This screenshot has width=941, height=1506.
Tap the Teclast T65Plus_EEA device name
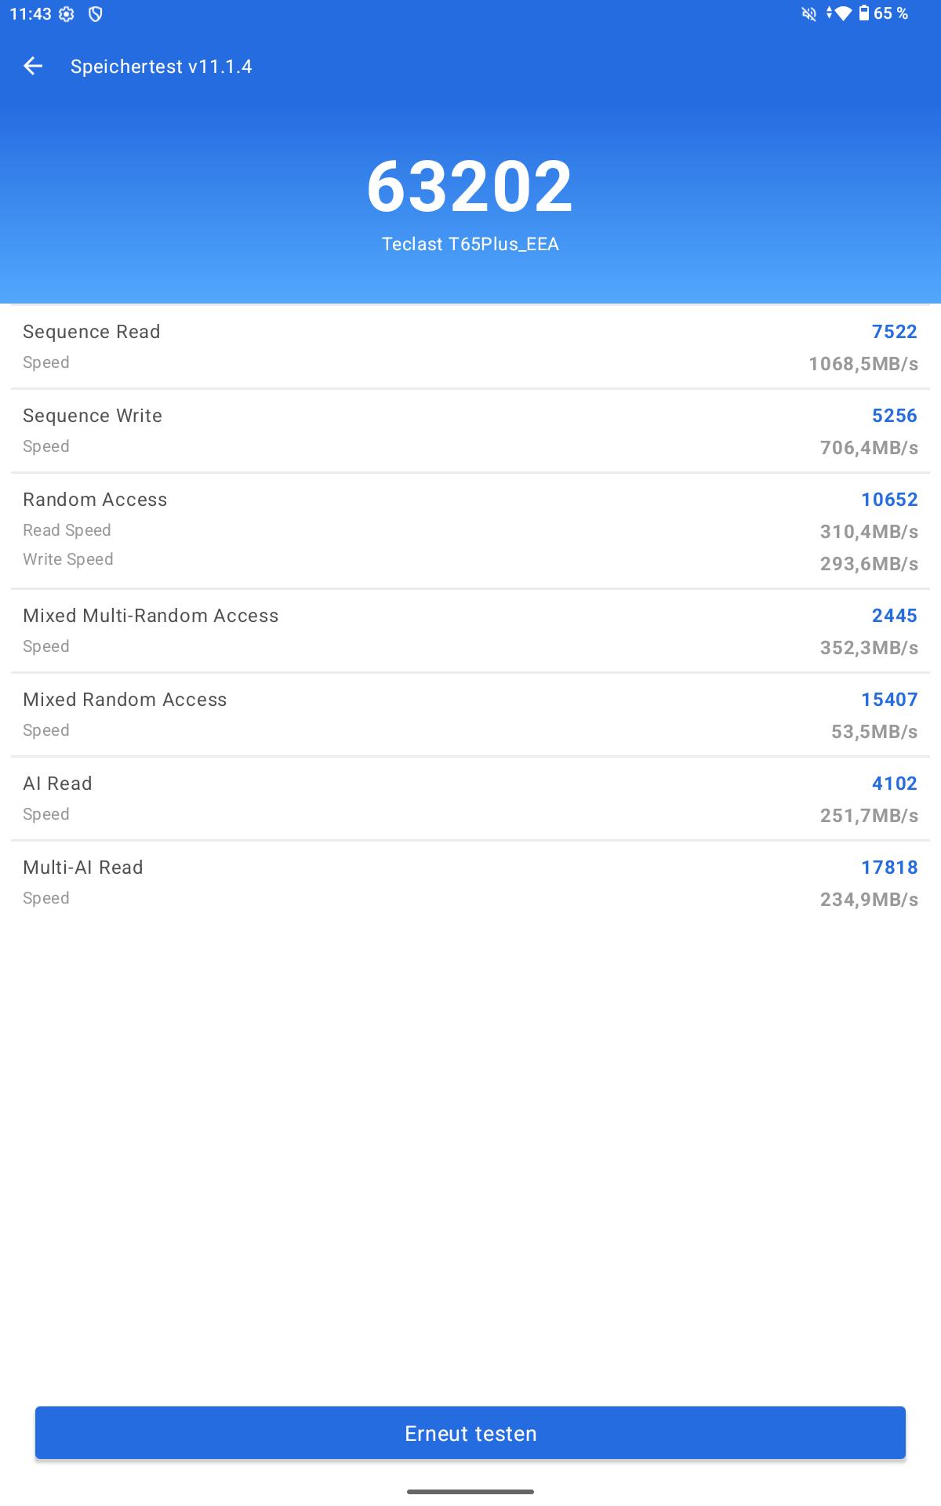[470, 244]
